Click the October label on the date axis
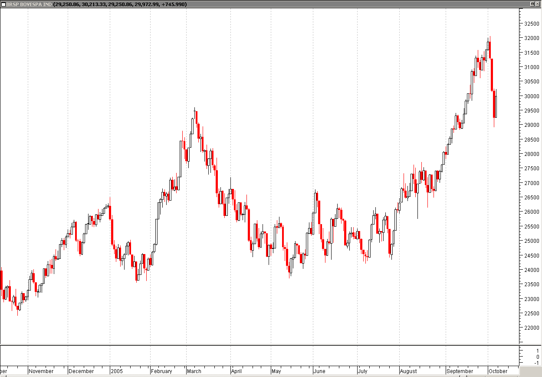Viewport: 542px width, 377px height. click(x=498, y=371)
